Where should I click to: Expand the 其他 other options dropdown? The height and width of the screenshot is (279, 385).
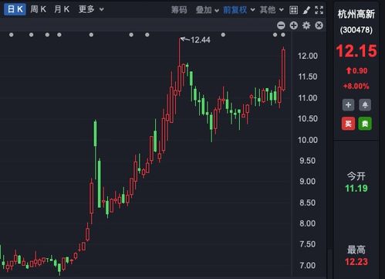pos(272,10)
